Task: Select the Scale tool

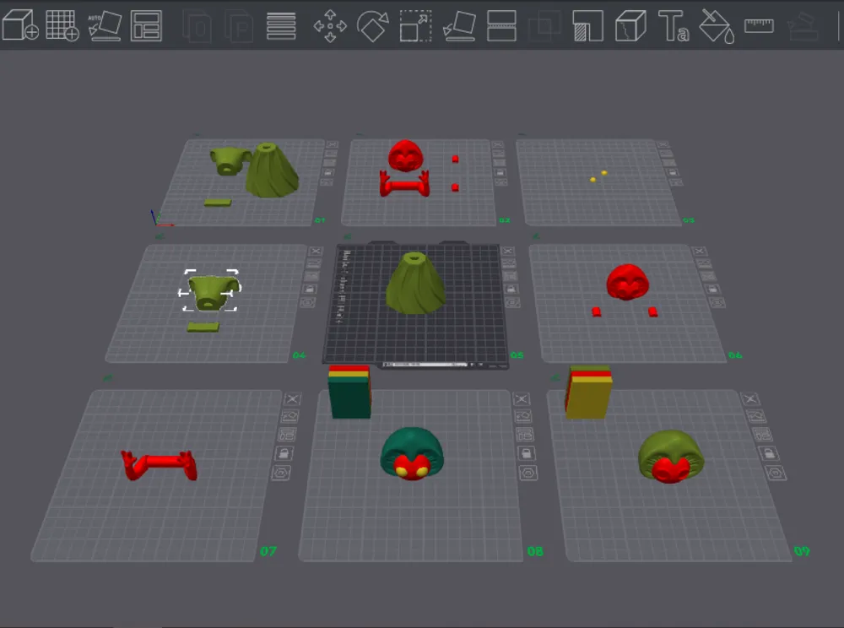Action: [415, 25]
